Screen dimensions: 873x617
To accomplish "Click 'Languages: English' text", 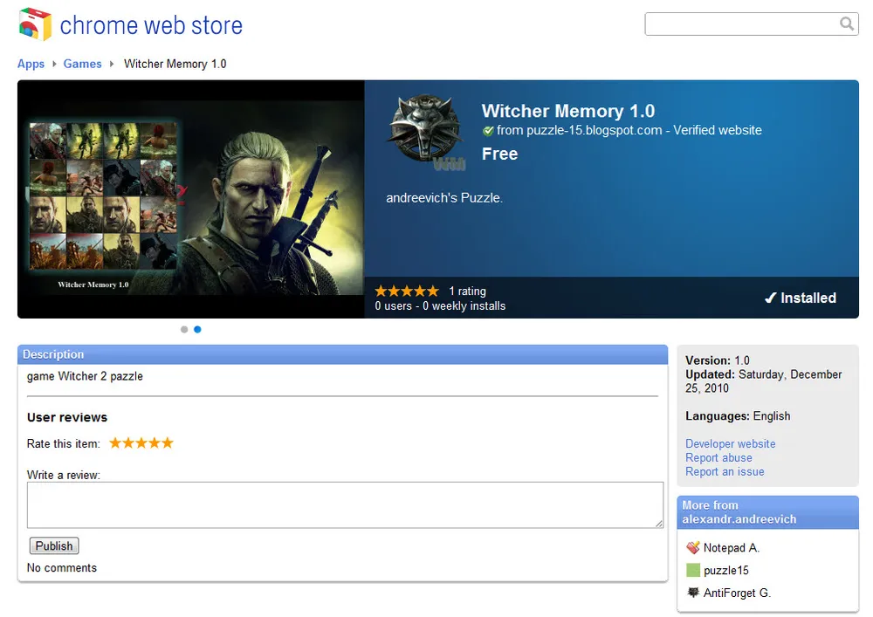I will (x=738, y=415).
